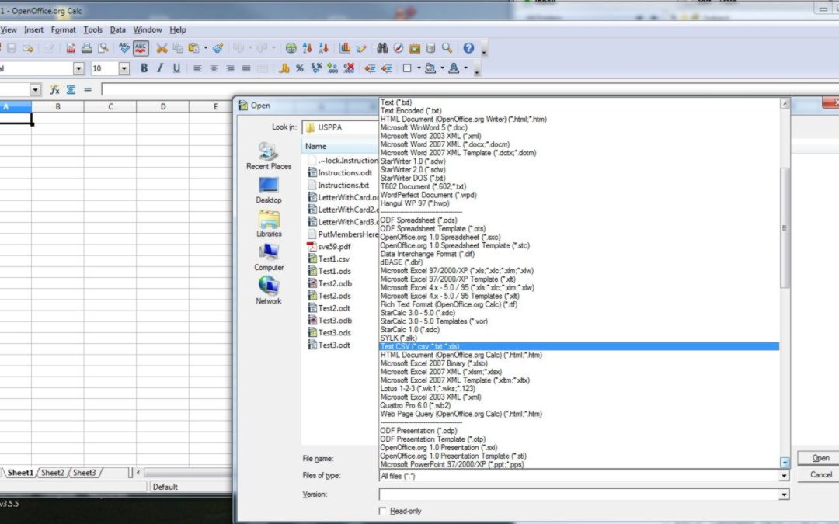The height and width of the screenshot is (524, 839).
Task: Click the Cut scissors icon in toolbar
Action: pos(162,48)
